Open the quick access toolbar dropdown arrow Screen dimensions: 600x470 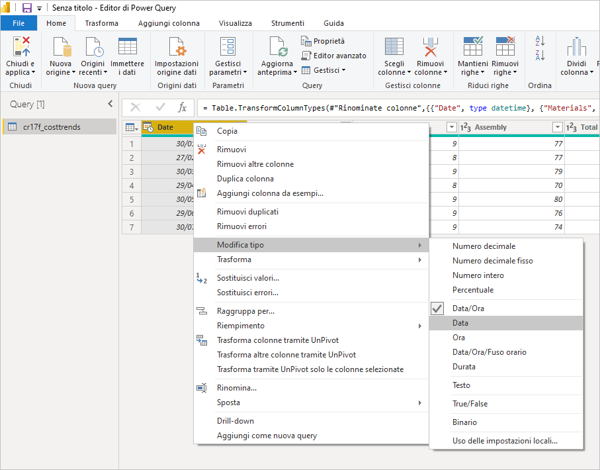(39, 8)
